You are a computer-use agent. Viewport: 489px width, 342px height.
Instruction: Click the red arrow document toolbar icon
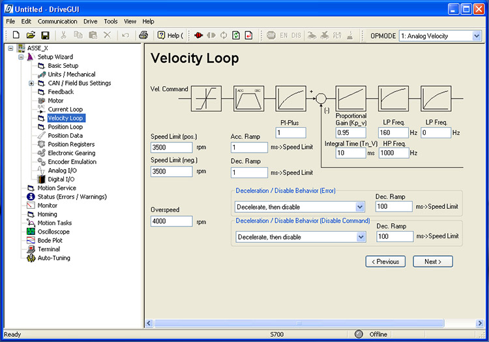click(248, 35)
